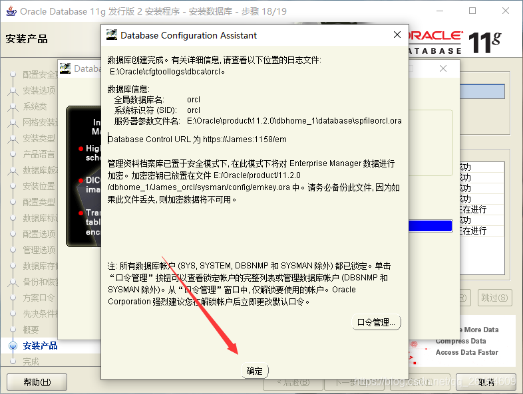Select the 安装类型 step in the sidebar
The image size is (523, 394).
[39, 138]
